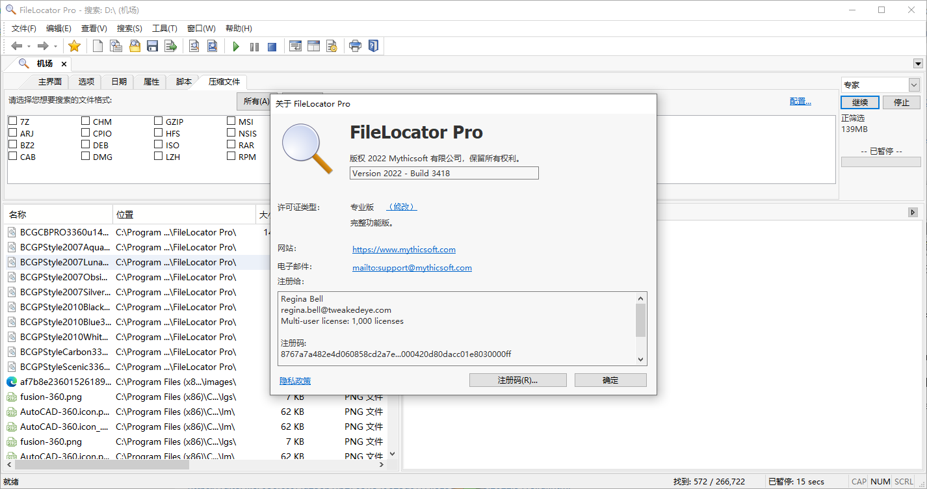Click the horizontal scrollbar under the results list
Viewport: 927px width, 489px height.
pyautogui.click(x=196, y=465)
